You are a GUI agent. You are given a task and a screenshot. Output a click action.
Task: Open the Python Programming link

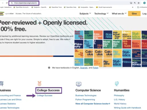85,100
